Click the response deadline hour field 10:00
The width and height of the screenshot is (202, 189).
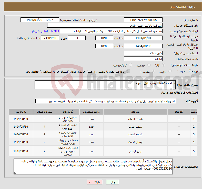(x=104, y=38)
